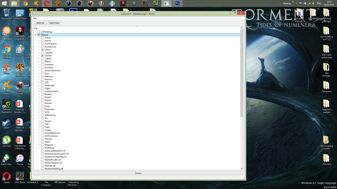Switch to Opera in the taskbar
Image resolution: width=337 pixels, height=189 pixels.
click(47, 3)
